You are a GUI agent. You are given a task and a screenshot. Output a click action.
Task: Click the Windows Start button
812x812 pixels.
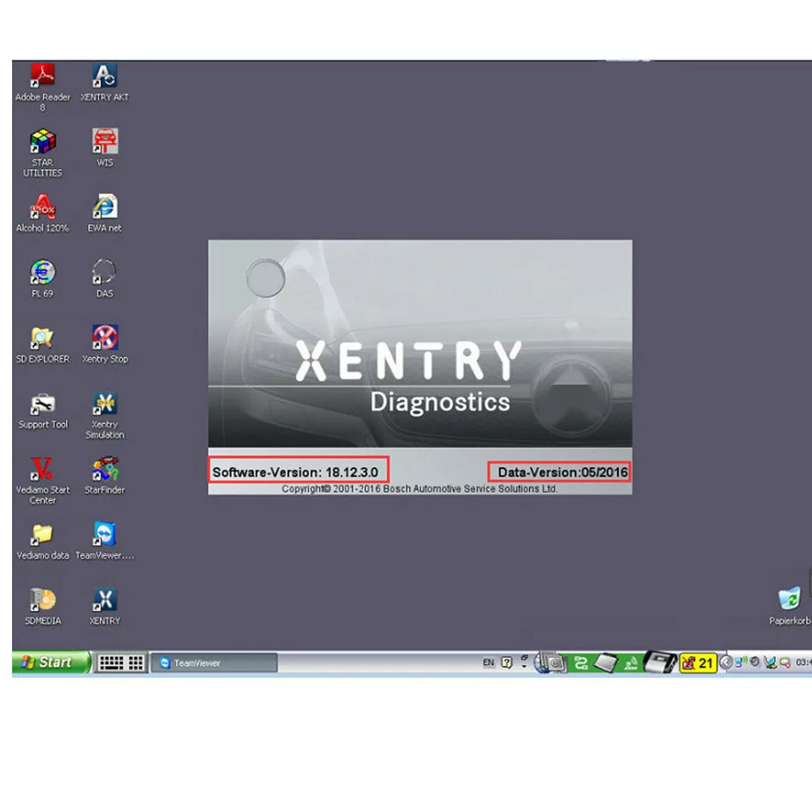[50, 662]
